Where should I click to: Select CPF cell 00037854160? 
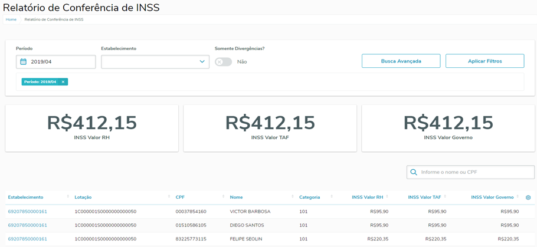tap(191, 212)
